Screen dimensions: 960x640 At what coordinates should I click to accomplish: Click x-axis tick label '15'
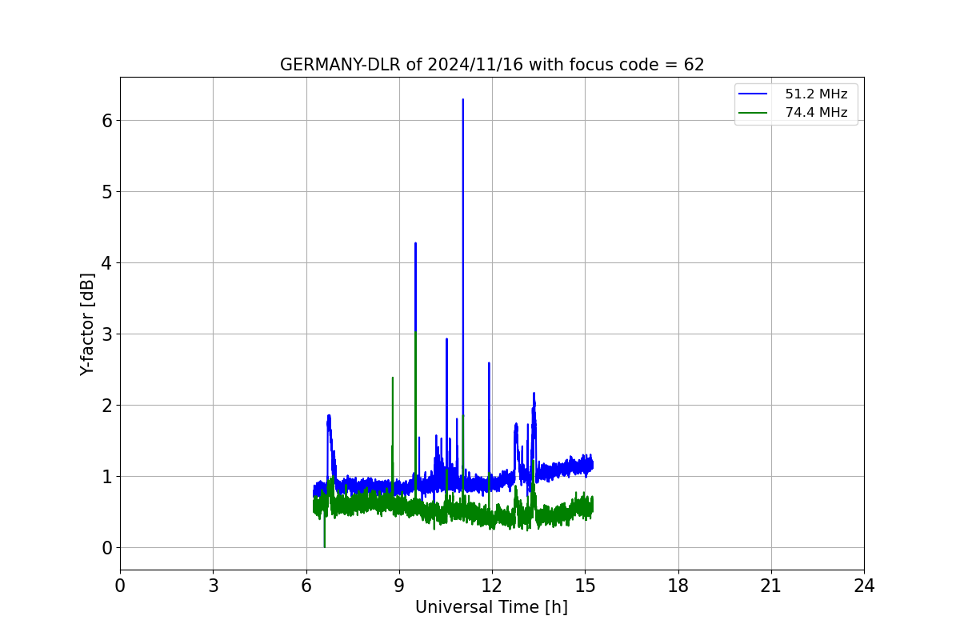[x=585, y=586]
